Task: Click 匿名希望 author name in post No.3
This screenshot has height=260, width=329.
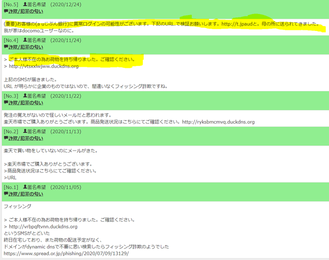Action: pos(37,96)
